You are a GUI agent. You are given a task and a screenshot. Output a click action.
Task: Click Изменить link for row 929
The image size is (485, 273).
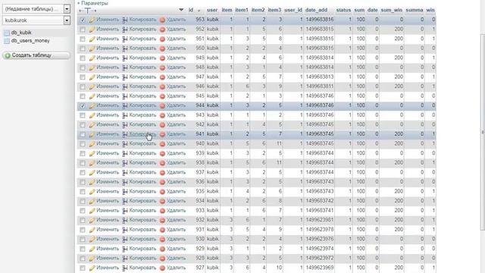pyautogui.click(x=108, y=249)
